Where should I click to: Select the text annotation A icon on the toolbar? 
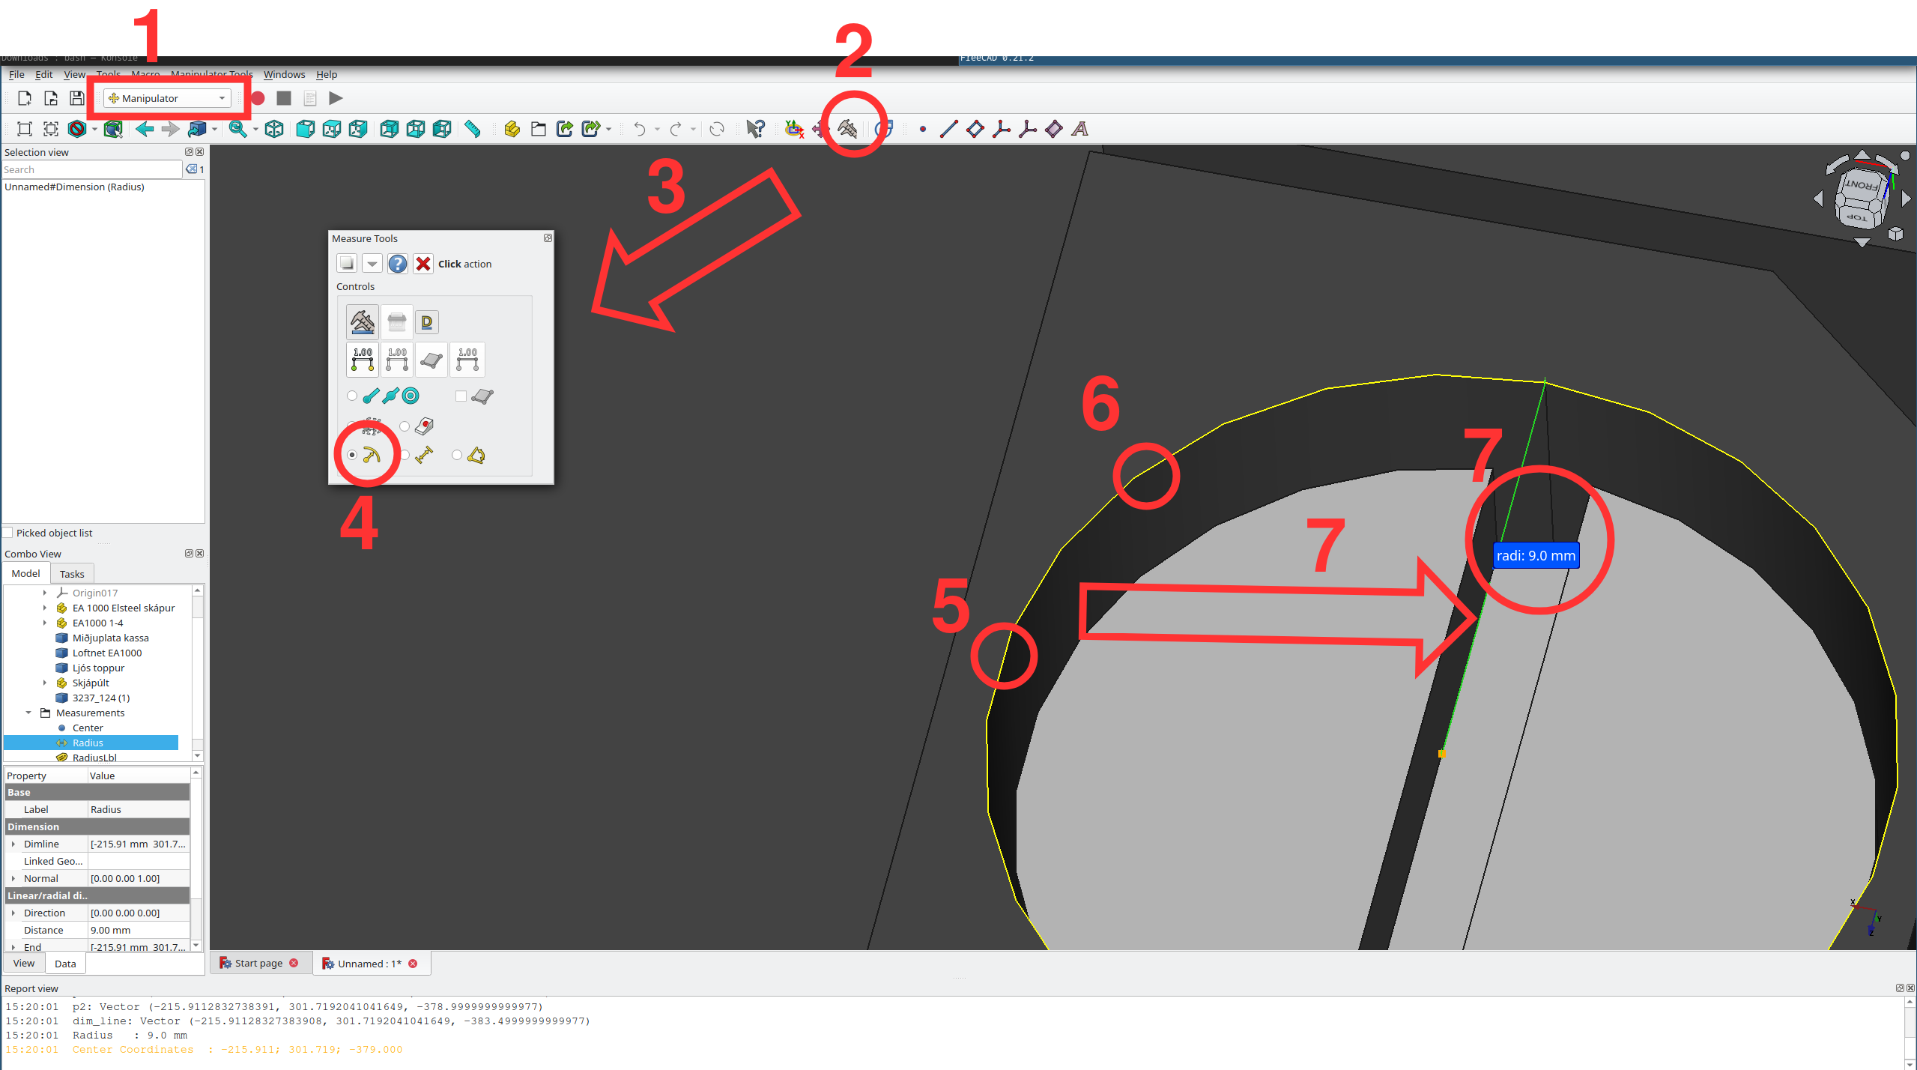coord(1079,129)
